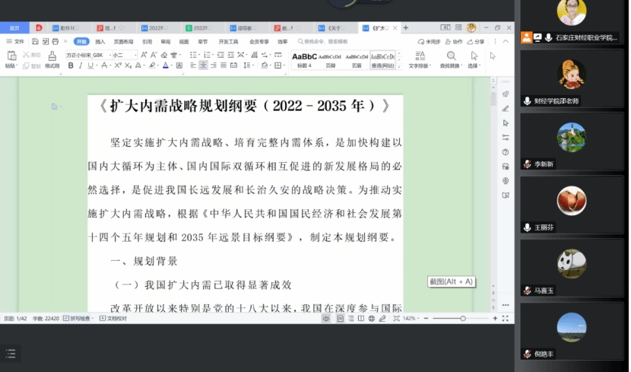631x372 pixels.
Task: Open the highlight color dropdown
Action: click(157, 65)
